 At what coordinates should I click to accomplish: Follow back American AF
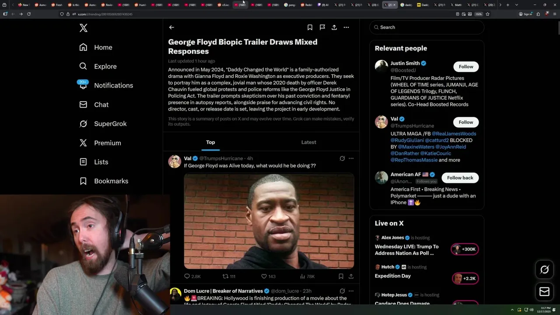pos(460,178)
